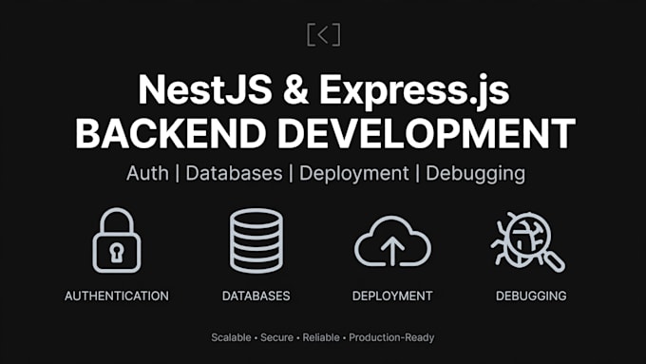646x364 pixels.
Task: Select Debugging in the subtitle line
Action: coord(475,174)
